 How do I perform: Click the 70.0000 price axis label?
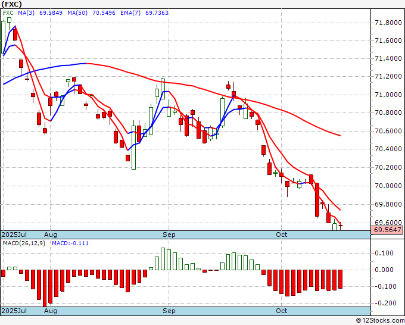coord(388,186)
